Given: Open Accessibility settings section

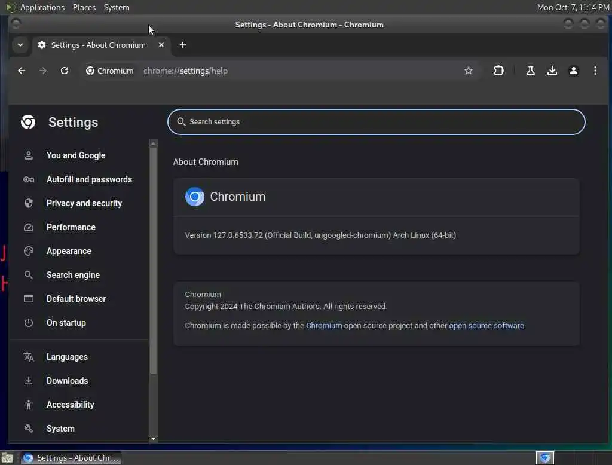Looking at the screenshot, I should 71,405.
